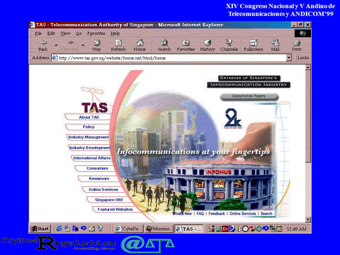
Task: Open the Go menu
Action: pos(79,33)
